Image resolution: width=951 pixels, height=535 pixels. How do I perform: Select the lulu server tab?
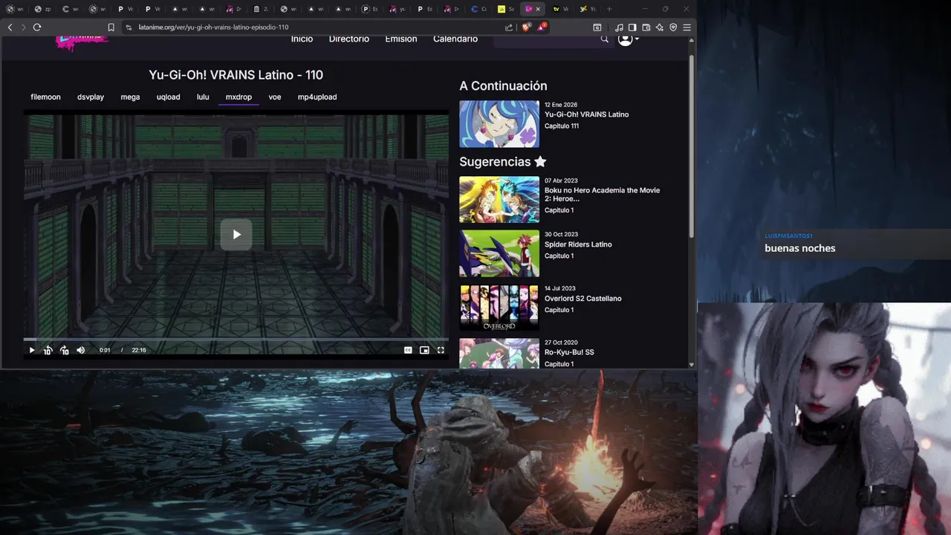pyautogui.click(x=203, y=97)
